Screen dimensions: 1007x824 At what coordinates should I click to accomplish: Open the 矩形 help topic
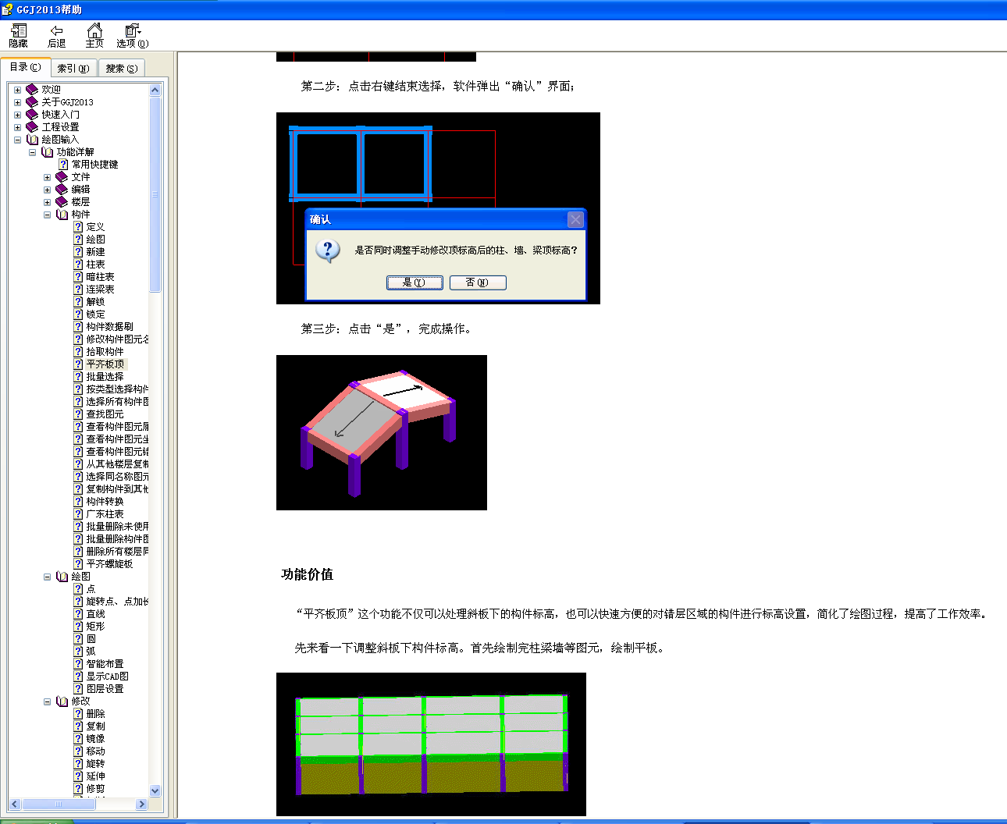(x=95, y=627)
